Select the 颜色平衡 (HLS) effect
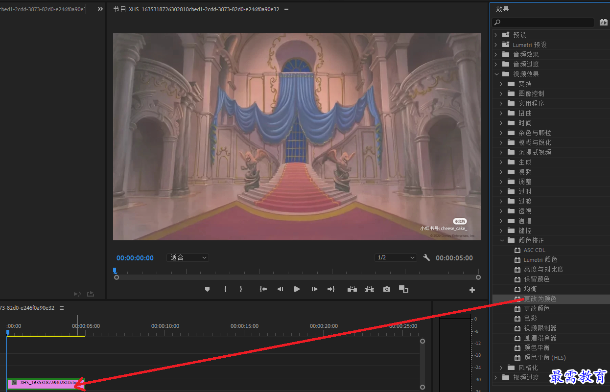Viewport: 610px width, 392px height. pos(544,358)
